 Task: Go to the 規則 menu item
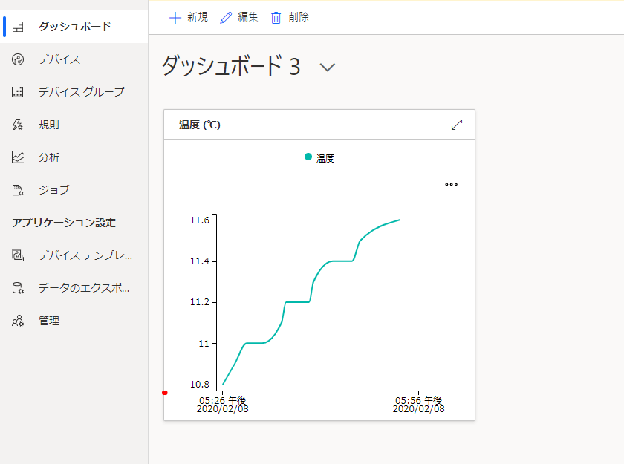point(49,125)
